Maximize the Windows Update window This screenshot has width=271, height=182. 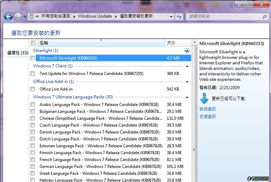click(x=249, y=5)
